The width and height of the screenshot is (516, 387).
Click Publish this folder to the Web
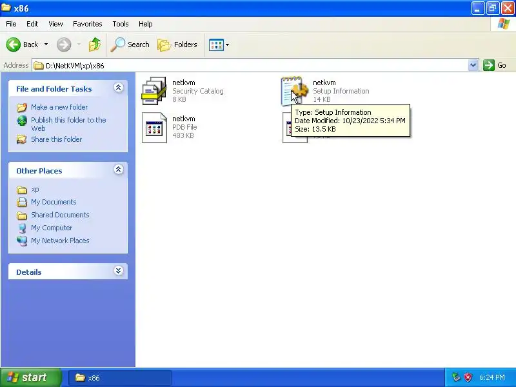click(x=68, y=124)
